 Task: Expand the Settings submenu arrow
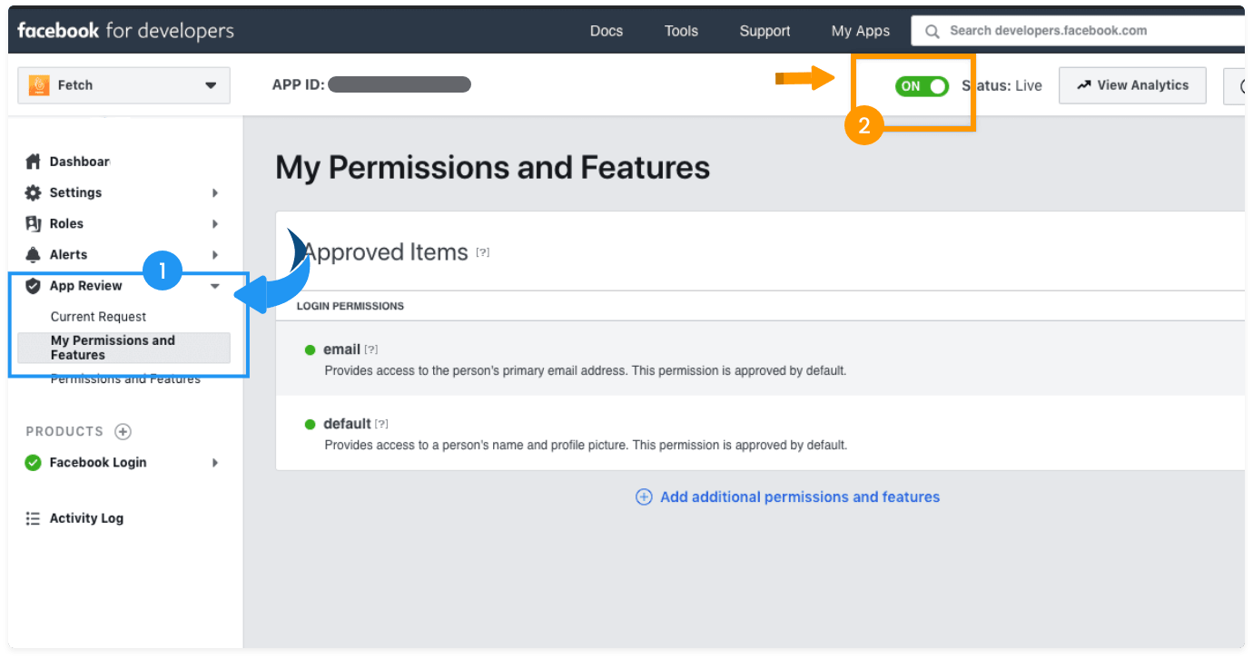click(215, 192)
